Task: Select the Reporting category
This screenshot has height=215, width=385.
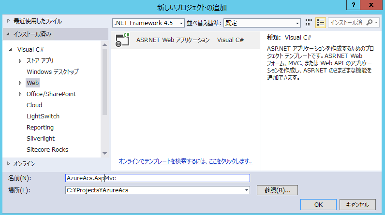Action: (40, 128)
